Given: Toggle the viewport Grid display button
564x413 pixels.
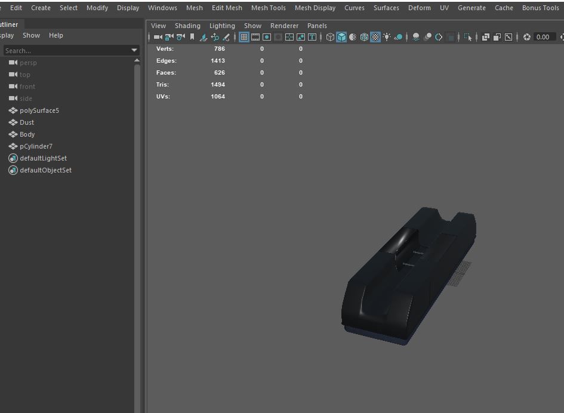Looking at the screenshot, I should point(244,36).
